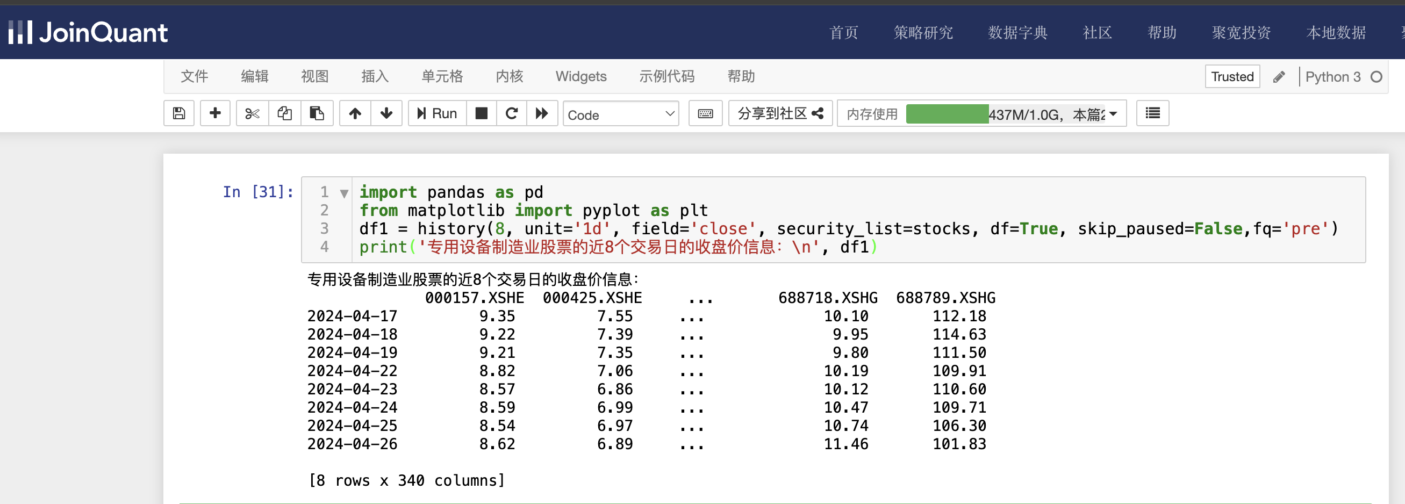
Task: Move the cell down with the down arrow
Action: point(386,113)
